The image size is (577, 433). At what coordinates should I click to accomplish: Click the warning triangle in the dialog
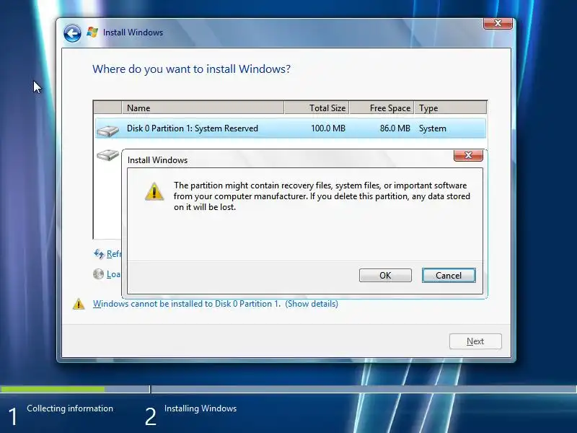(154, 191)
